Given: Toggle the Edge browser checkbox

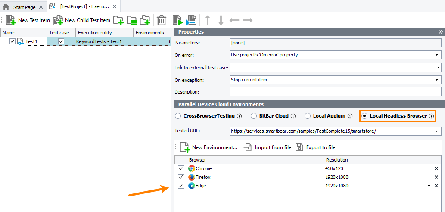Looking at the screenshot, I should click(181, 186).
